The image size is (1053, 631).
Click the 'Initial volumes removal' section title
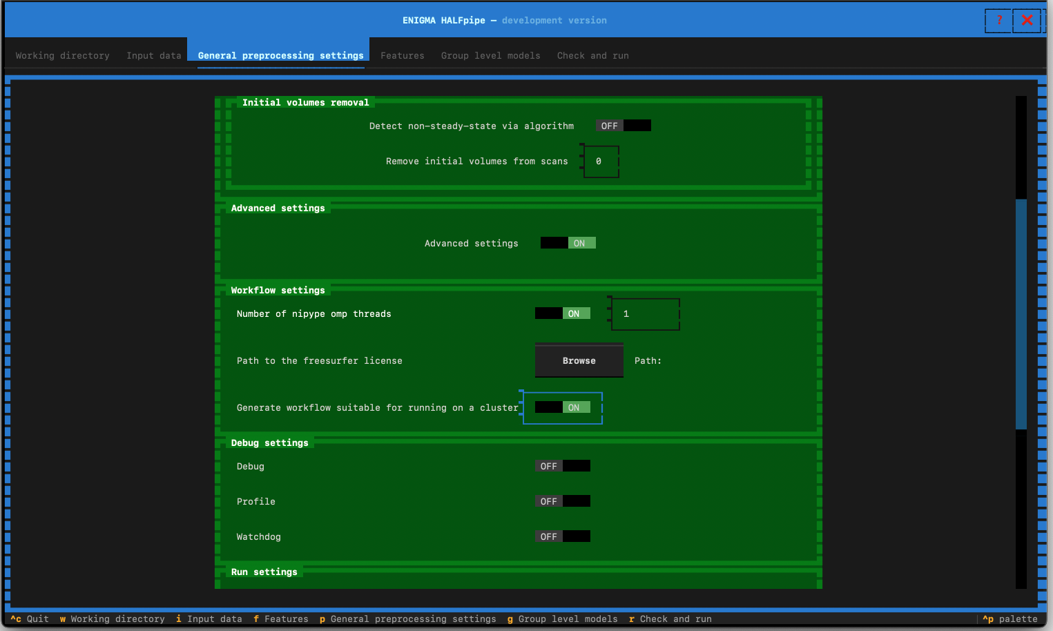[306, 102]
